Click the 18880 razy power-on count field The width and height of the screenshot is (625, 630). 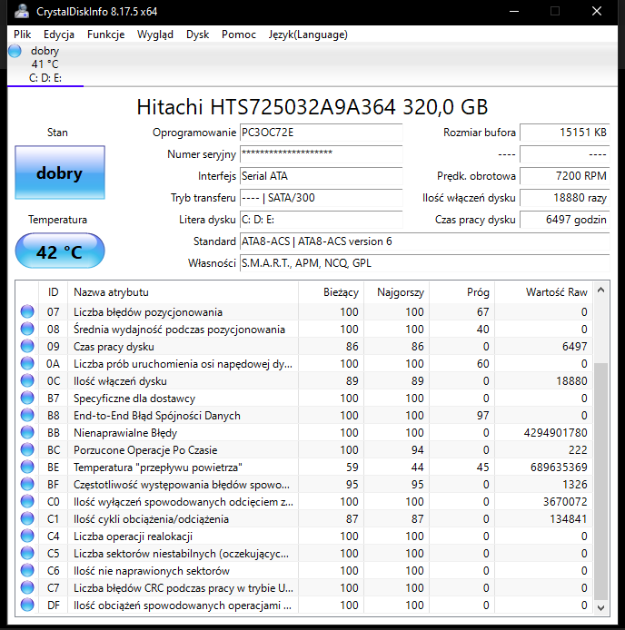tap(565, 198)
